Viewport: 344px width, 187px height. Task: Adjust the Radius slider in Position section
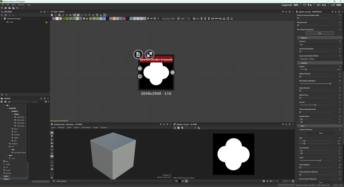306,69
